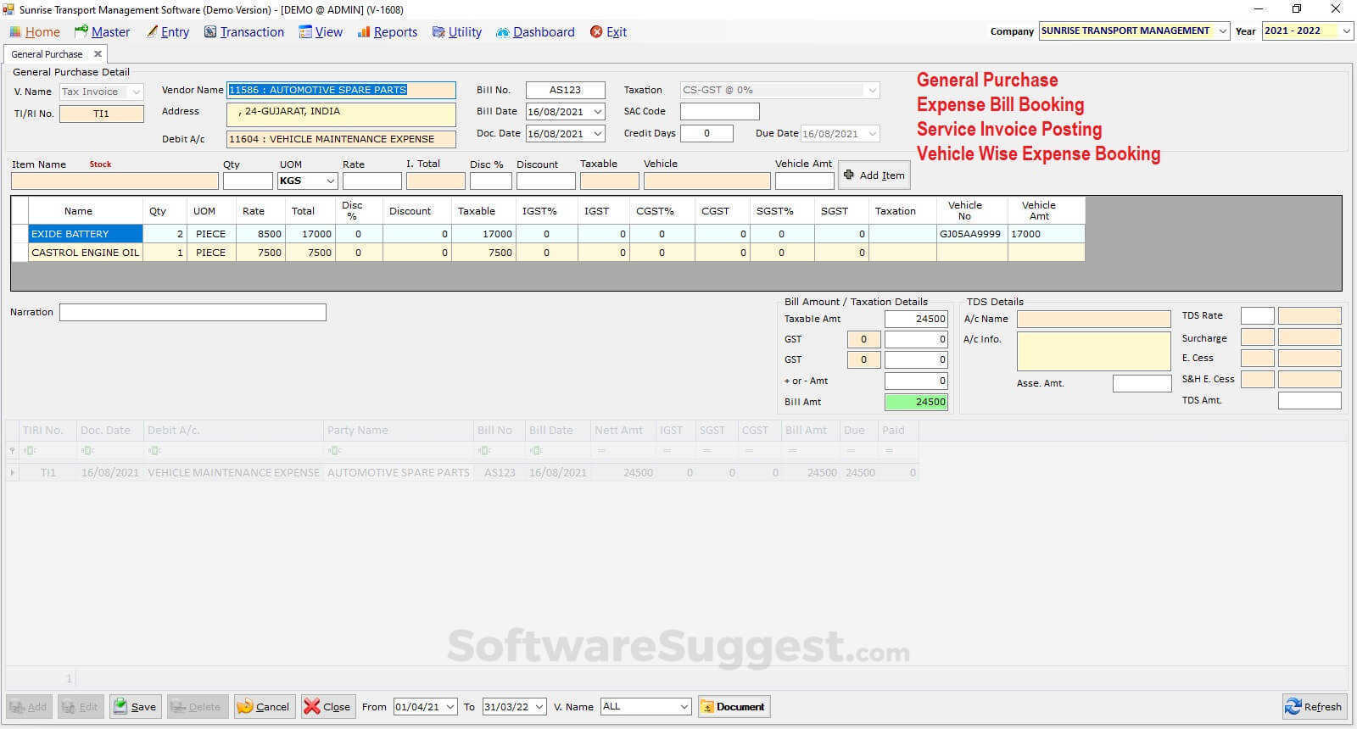The width and height of the screenshot is (1357, 729).
Task: Click the filter icon in TI/RI No. column
Action: 29,451
